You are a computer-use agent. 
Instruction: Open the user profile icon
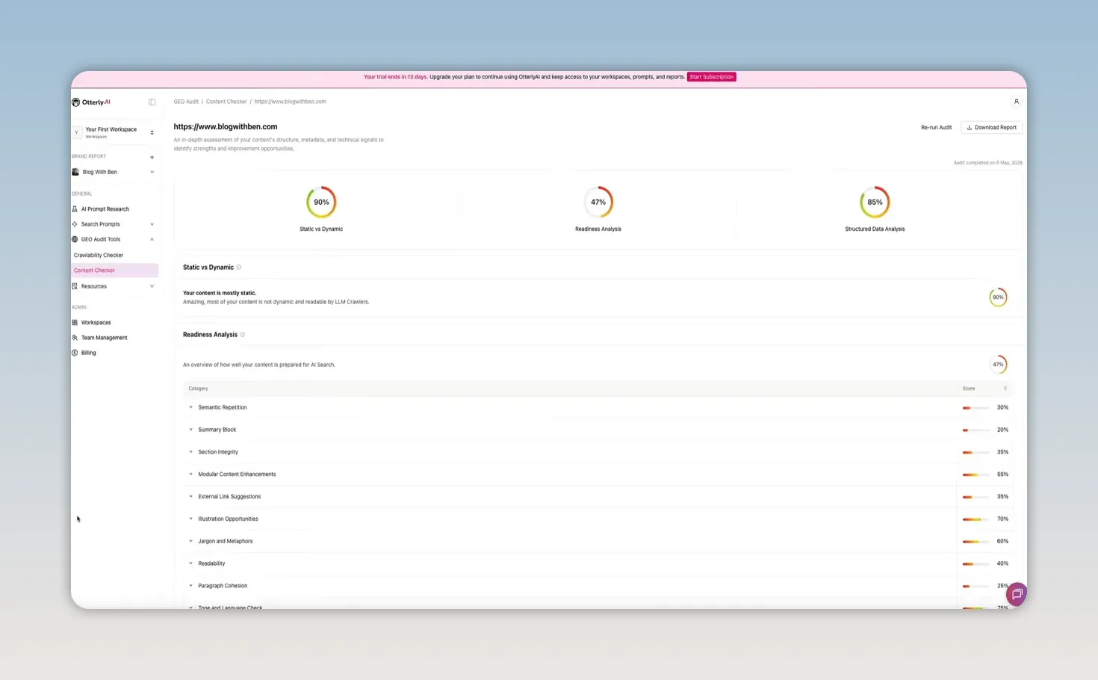coord(1016,102)
